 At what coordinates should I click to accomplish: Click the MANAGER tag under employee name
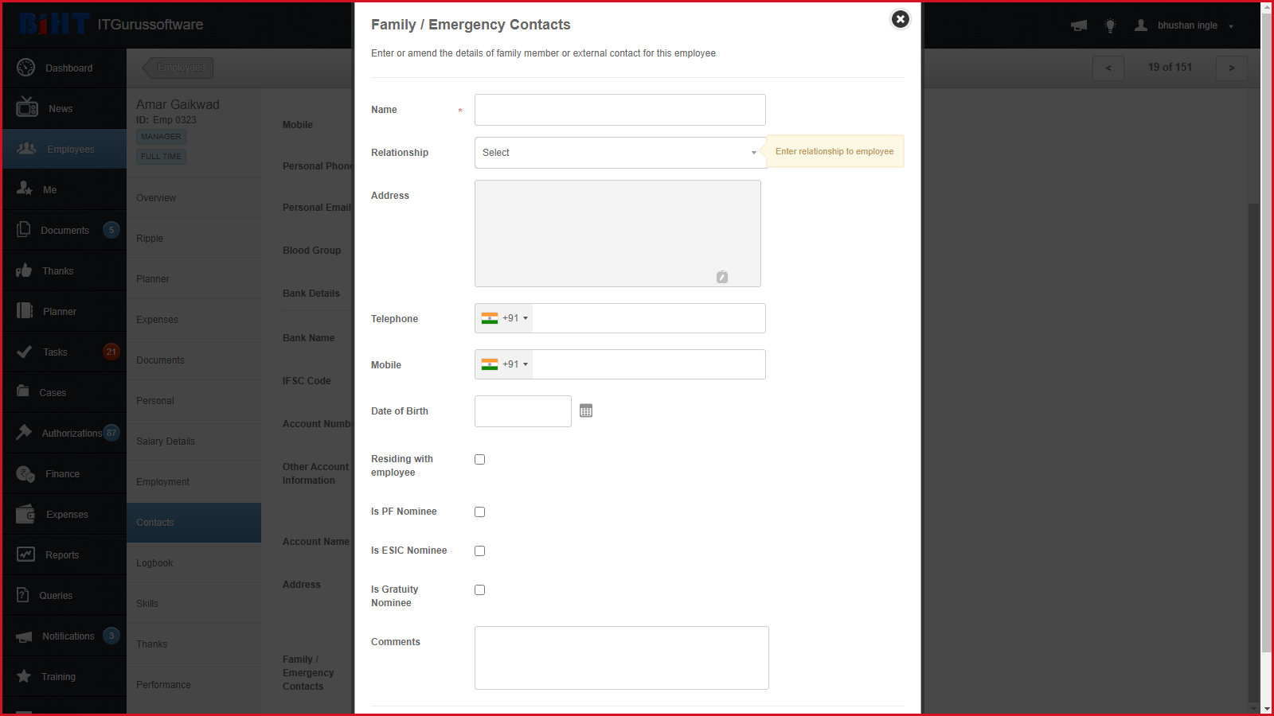pyautogui.click(x=161, y=137)
